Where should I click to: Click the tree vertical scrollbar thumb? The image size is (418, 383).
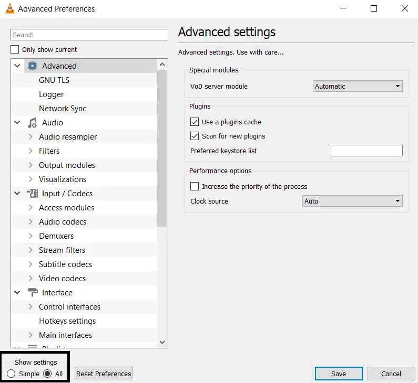[x=162, y=148]
